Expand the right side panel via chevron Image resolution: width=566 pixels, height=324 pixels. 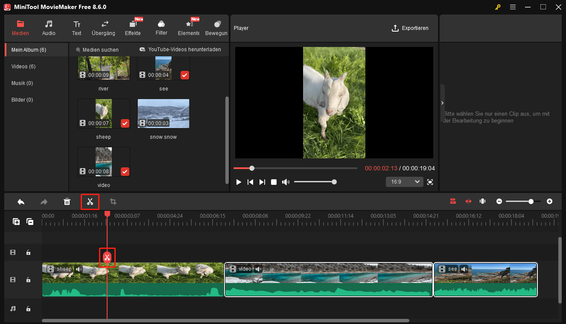point(442,102)
